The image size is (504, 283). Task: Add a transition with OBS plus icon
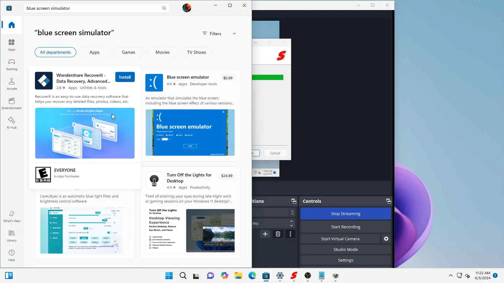pos(265,234)
